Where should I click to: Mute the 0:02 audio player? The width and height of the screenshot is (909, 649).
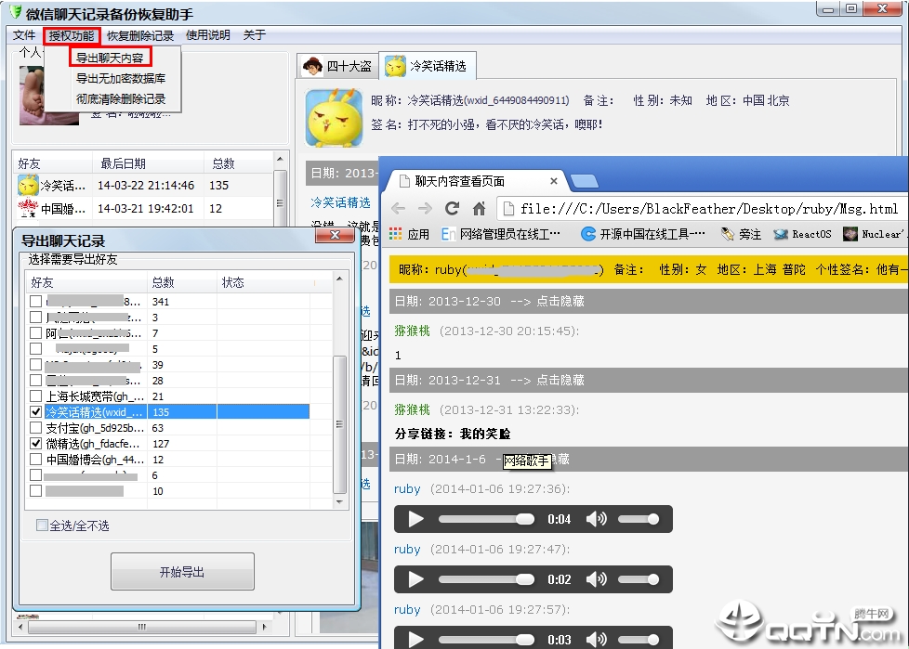tap(596, 579)
